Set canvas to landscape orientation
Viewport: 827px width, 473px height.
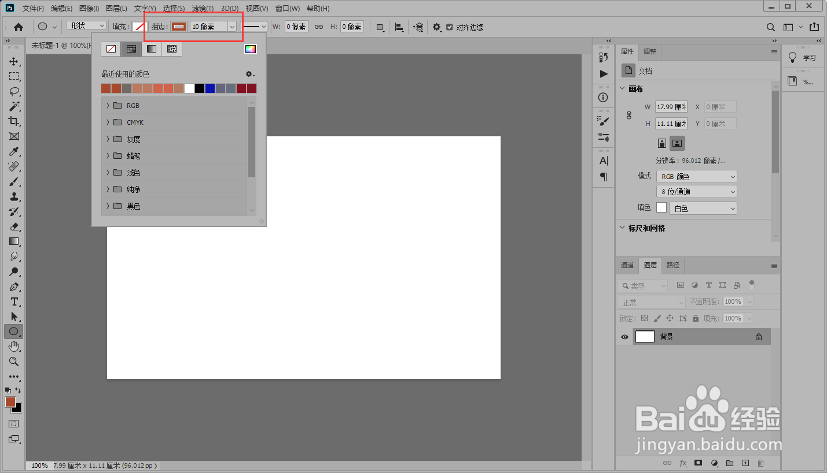pyautogui.click(x=677, y=143)
